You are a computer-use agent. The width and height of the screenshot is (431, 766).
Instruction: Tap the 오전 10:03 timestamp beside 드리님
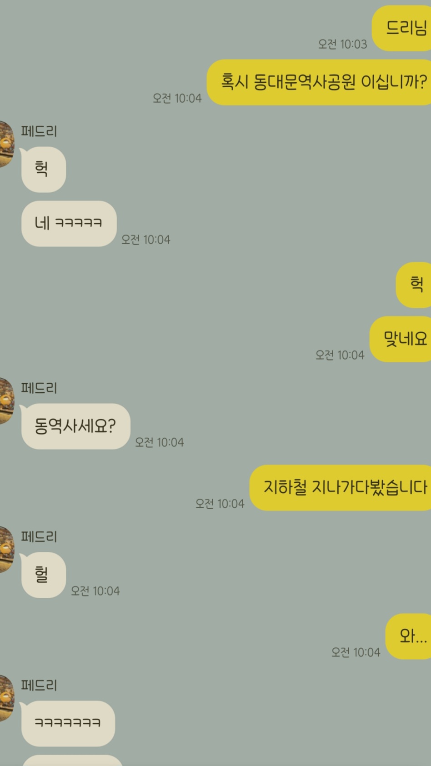(342, 44)
